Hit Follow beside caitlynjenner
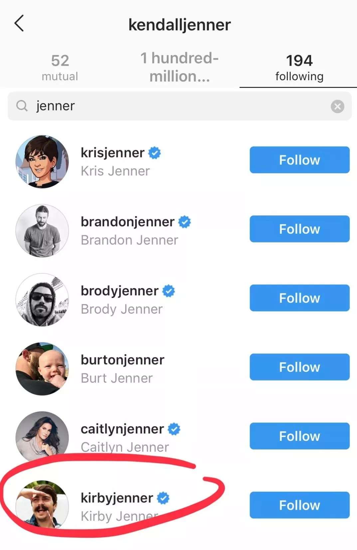Viewport: 357px width, 550px height. tap(299, 436)
